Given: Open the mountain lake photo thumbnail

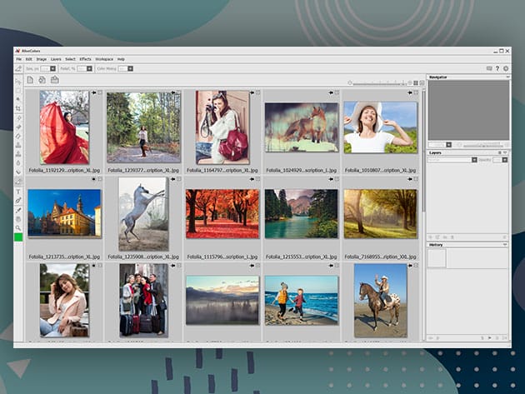Looking at the screenshot, I should [x=301, y=213].
